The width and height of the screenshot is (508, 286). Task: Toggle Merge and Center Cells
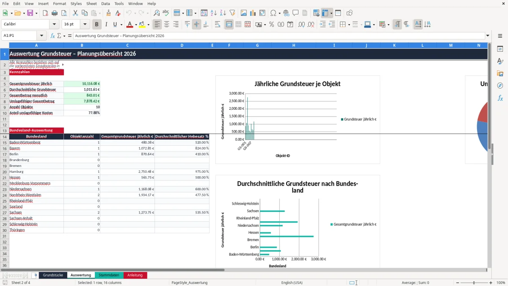point(229,25)
